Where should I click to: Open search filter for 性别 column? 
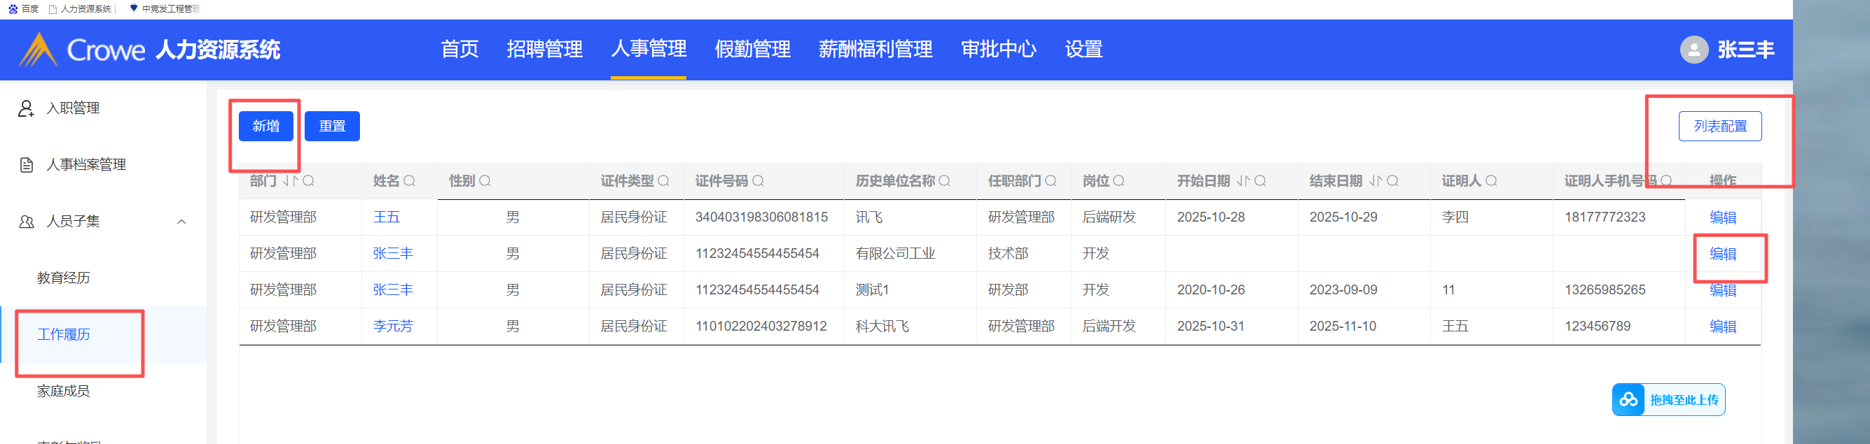(485, 180)
